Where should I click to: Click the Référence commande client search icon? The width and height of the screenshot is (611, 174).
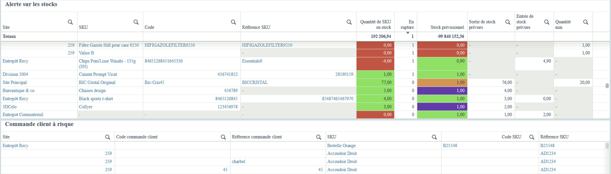click(x=319, y=137)
